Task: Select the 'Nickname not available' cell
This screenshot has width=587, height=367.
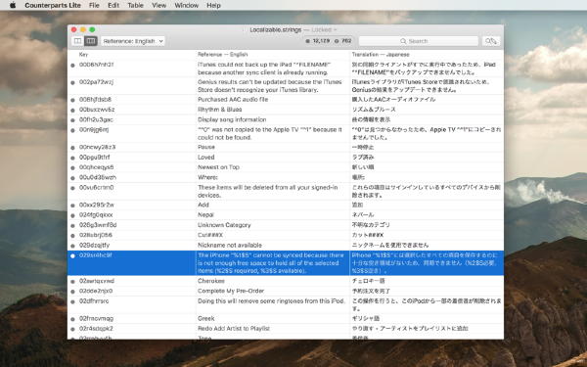Action: click(x=273, y=246)
